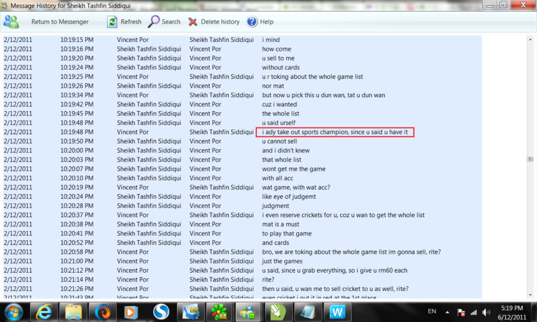Click the red X Delete history icon
Viewport: 537px width, 322px height.
point(193,22)
